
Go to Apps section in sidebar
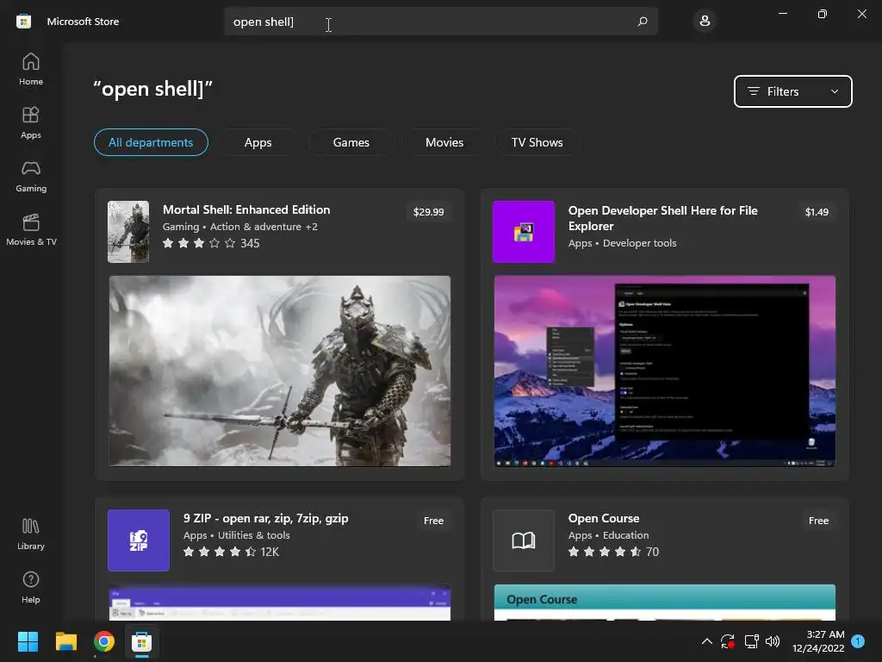(x=31, y=122)
